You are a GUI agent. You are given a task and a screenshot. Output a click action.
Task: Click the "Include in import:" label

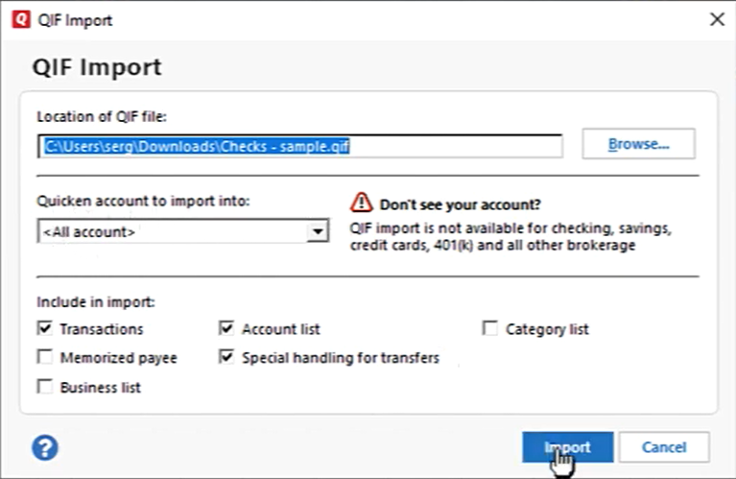point(96,302)
